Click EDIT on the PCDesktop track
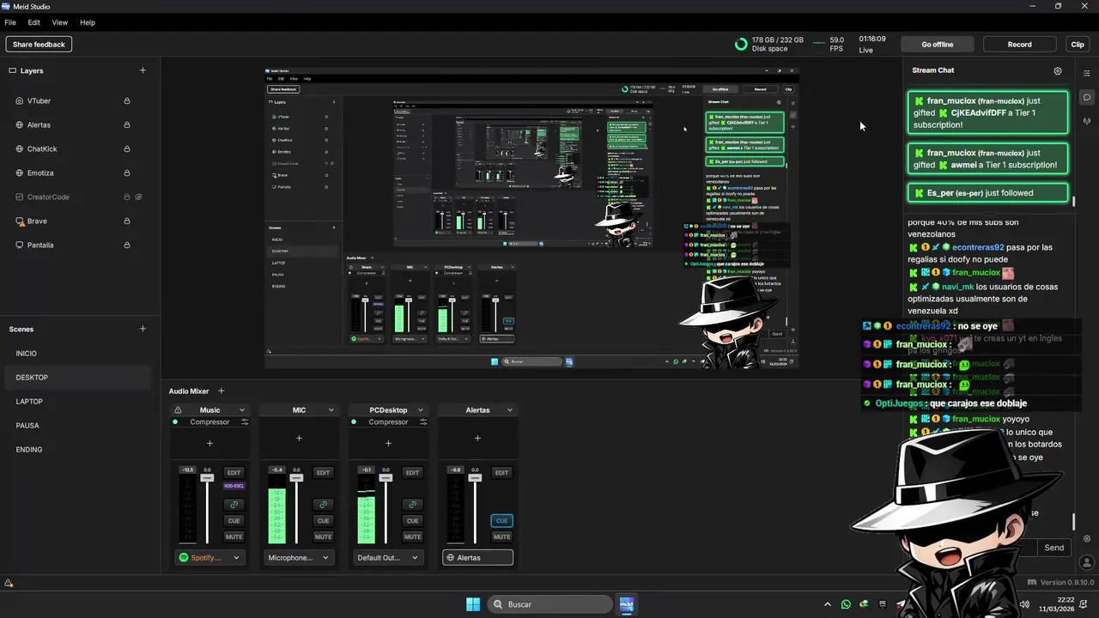This screenshot has height=618, width=1099. click(412, 473)
